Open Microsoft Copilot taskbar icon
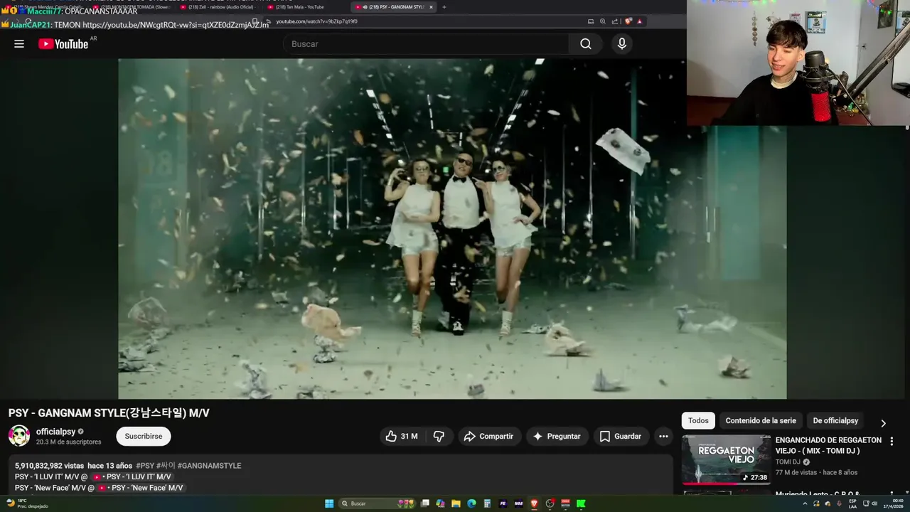This screenshot has height=512, width=910. coord(440,503)
